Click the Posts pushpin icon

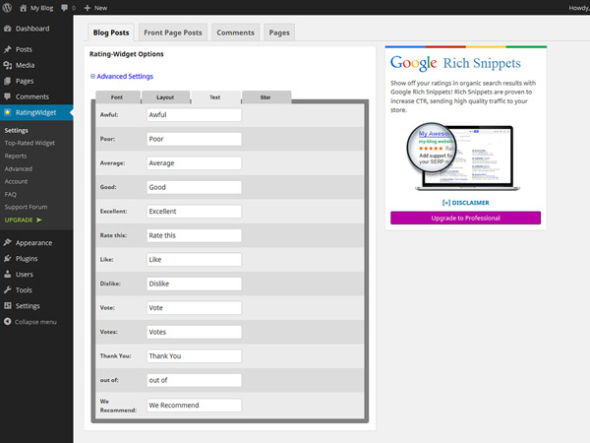pos(8,49)
